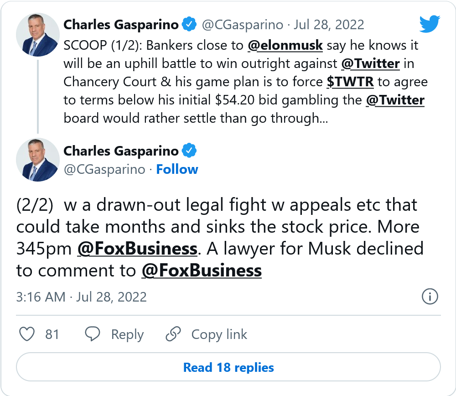Click the verified badge on first tweet

tap(190, 24)
